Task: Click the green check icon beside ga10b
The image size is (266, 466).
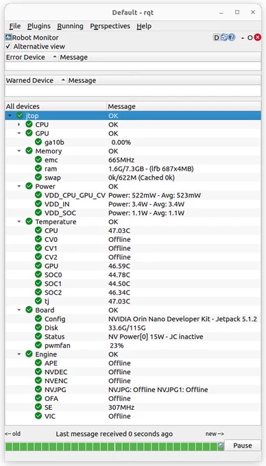Action: pyautogui.click(x=38, y=142)
